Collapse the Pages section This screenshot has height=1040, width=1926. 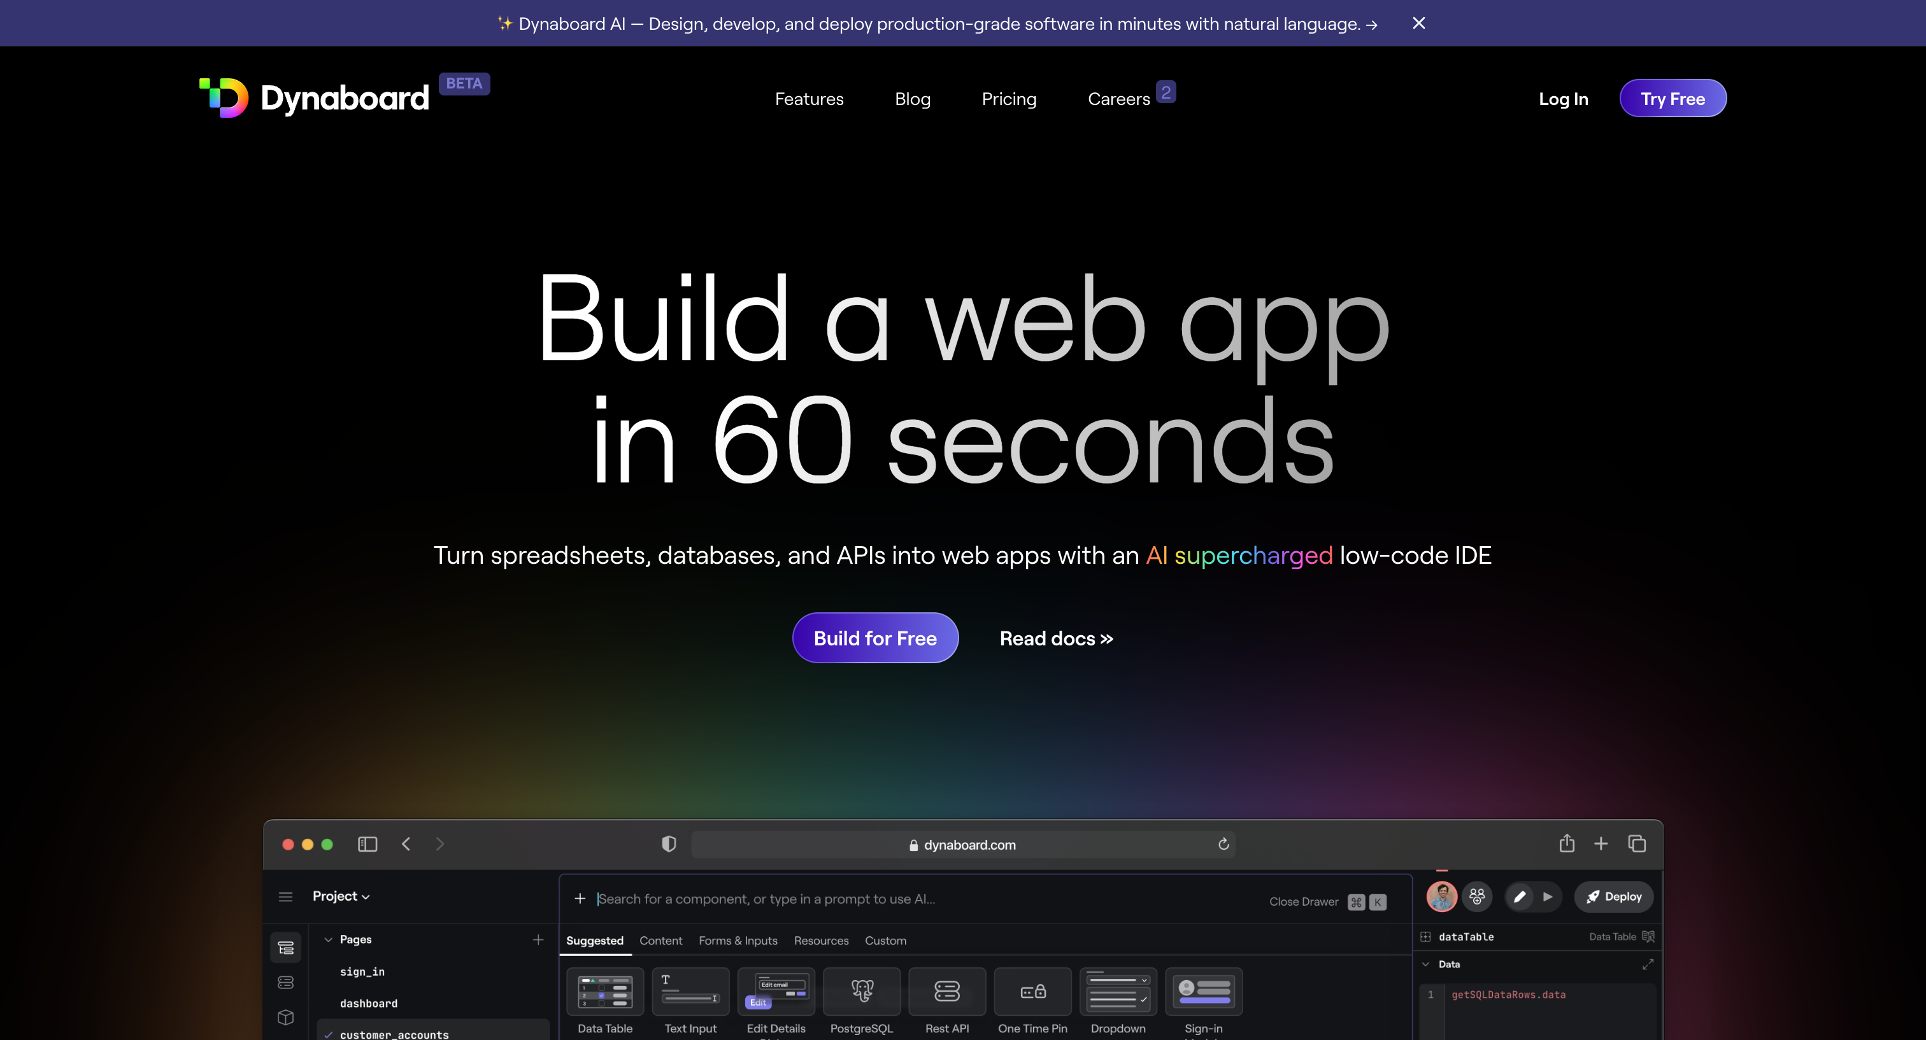[x=329, y=939]
